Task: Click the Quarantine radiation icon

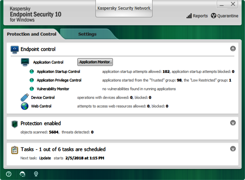Action: point(214,16)
